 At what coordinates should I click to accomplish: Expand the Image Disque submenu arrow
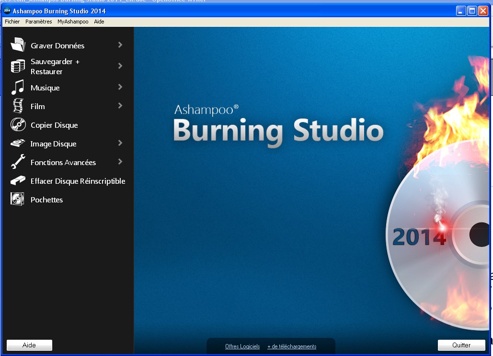[120, 143]
